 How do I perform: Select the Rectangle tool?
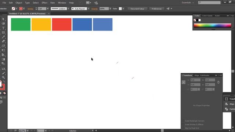tap(3, 33)
